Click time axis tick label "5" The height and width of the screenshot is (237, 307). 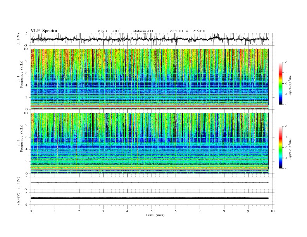(x=152, y=211)
